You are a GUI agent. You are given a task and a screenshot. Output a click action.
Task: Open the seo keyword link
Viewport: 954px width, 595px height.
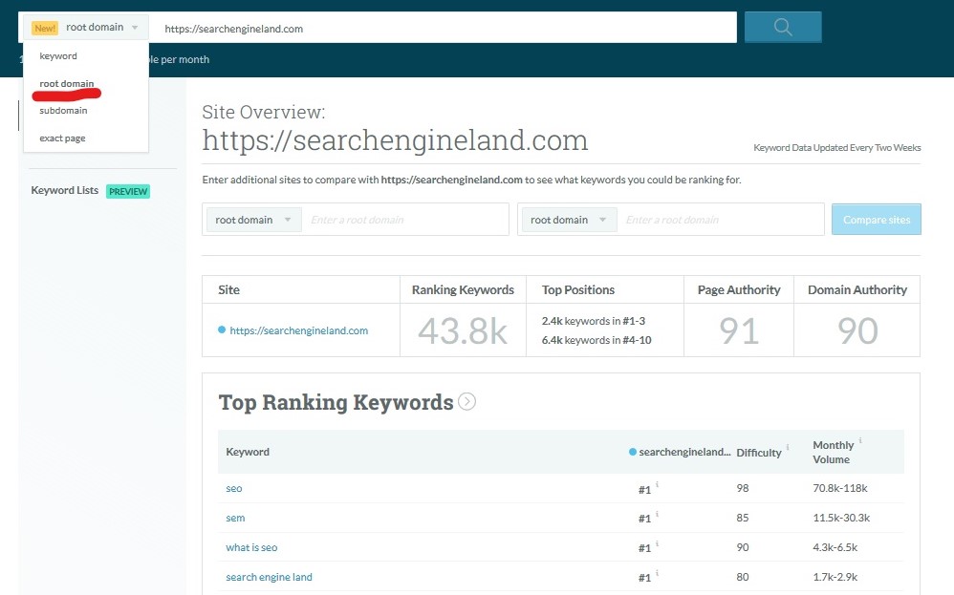[x=234, y=488]
